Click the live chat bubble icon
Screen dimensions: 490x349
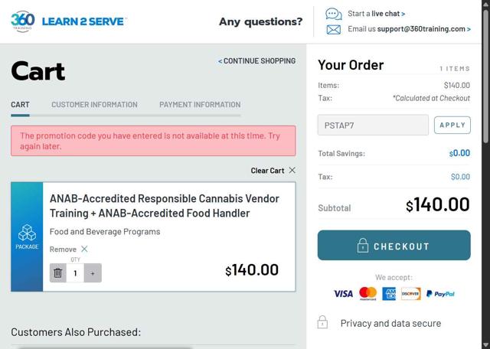tap(333, 14)
